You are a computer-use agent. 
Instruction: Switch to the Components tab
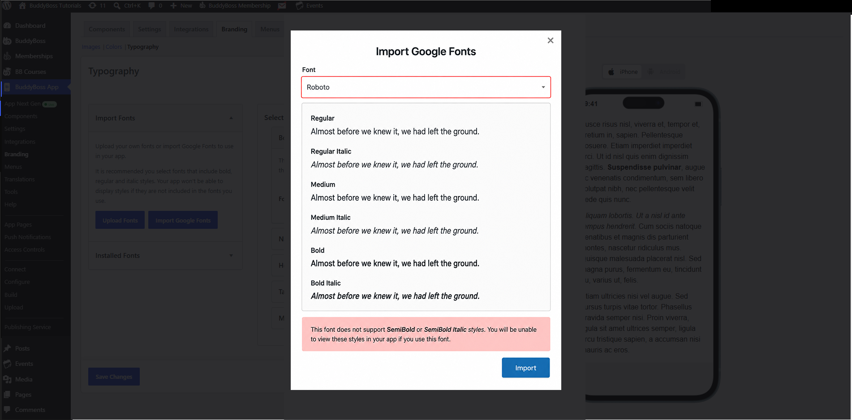pos(107,29)
